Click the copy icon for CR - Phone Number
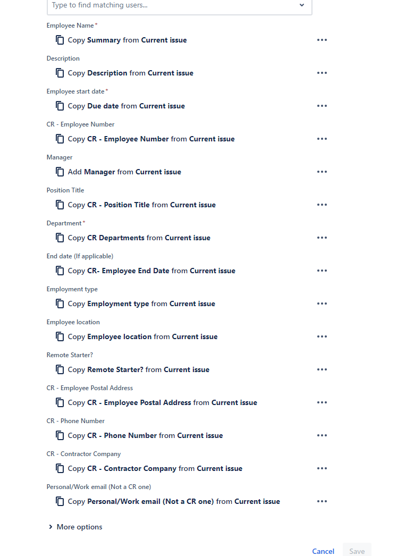 pyautogui.click(x=60, y=435)
